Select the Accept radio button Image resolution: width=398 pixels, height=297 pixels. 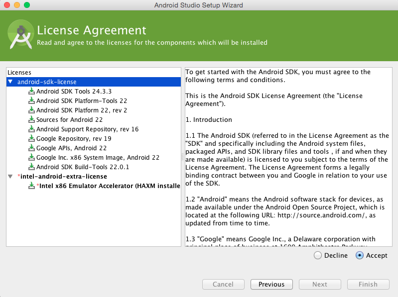(360, 255)
